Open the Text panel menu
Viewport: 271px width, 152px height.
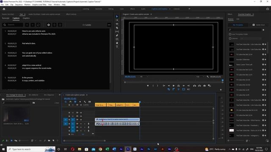[25, 14]
